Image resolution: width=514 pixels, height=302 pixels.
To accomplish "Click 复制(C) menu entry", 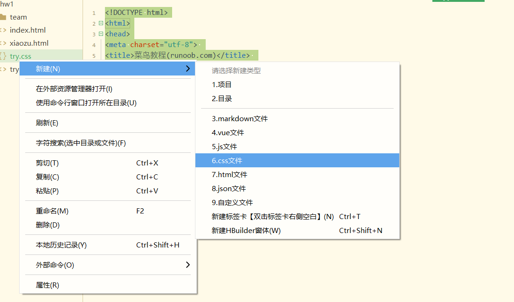I will point(48,177).
